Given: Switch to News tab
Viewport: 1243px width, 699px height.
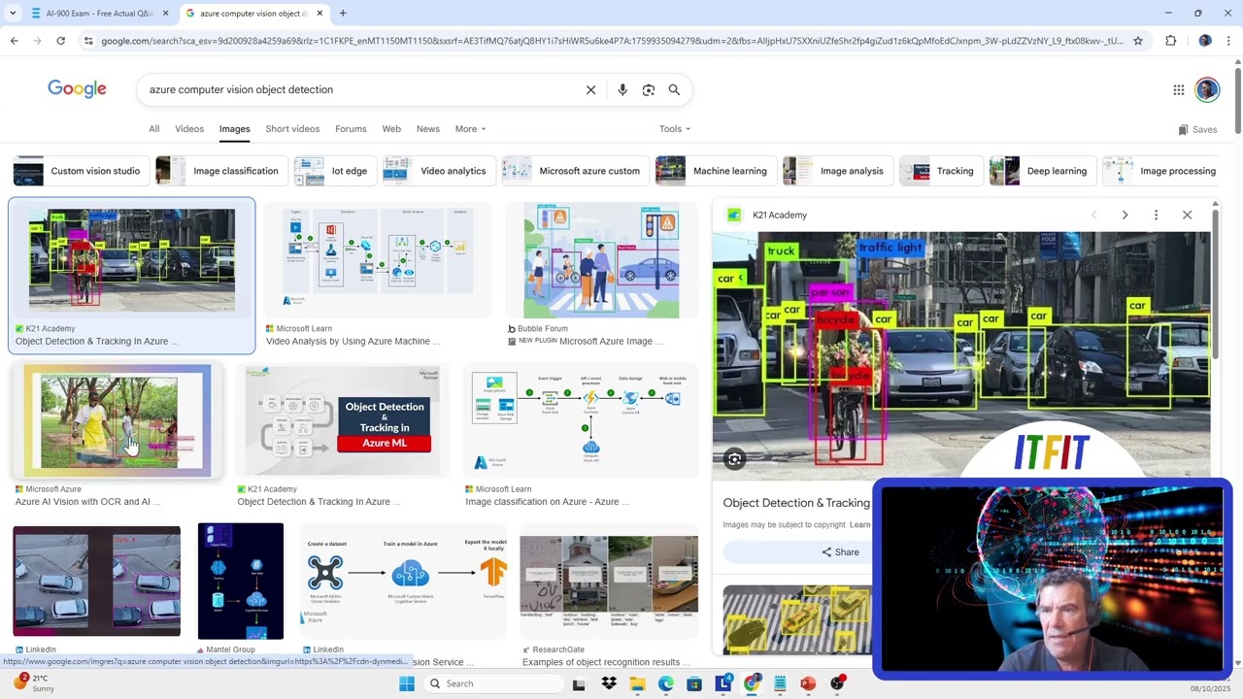Looking at the screenshot, I should click(428, 129).
